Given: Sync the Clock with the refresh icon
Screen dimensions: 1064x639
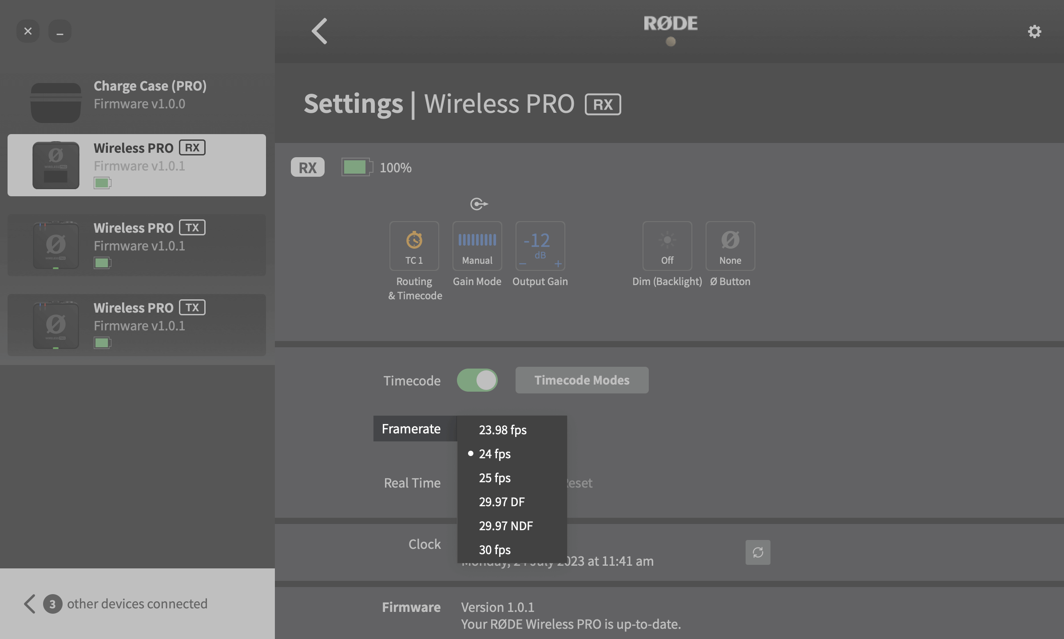Looking at the screenshot, I should click(x=758, y=552).
